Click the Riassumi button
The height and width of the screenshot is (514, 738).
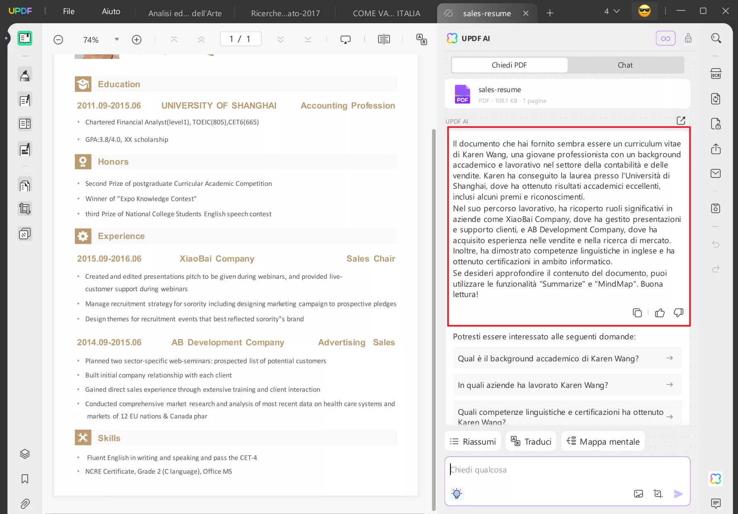click(473, 441)
